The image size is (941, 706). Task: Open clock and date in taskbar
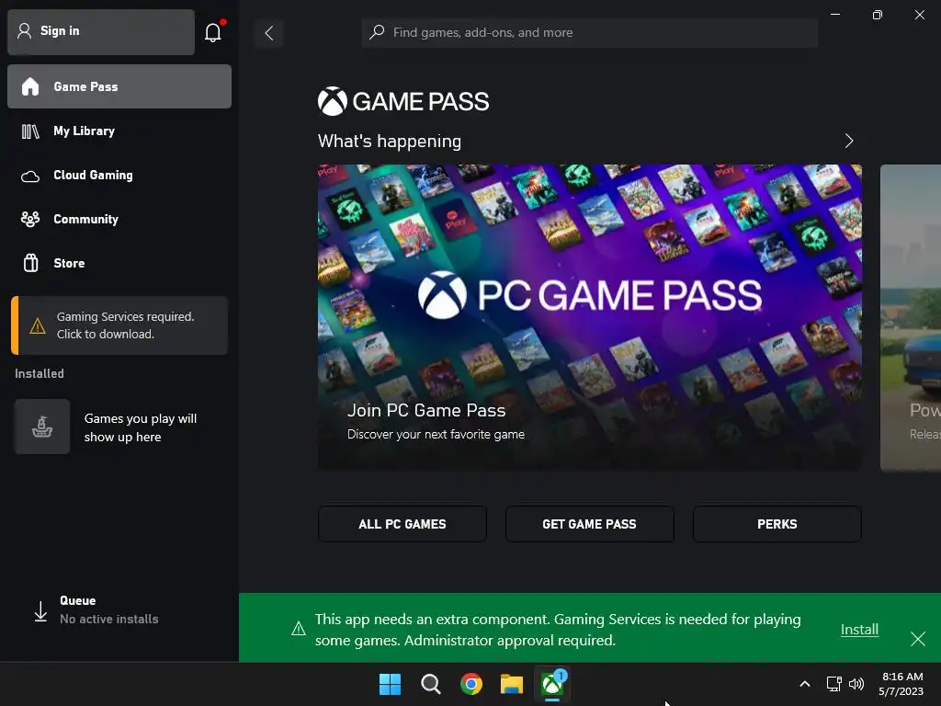click(x=901, y=684)
